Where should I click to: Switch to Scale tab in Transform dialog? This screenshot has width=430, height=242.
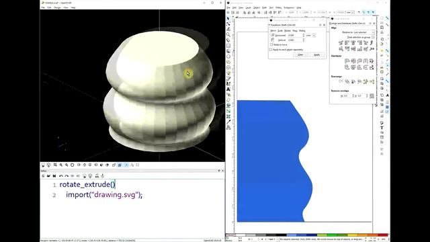[280, 31]
